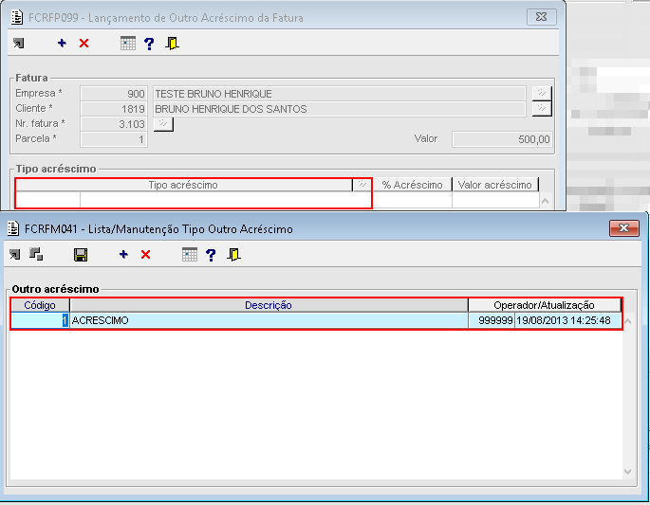
Task: Open lookup button next to Nr. fatura
Action: [x=163, y=124]
